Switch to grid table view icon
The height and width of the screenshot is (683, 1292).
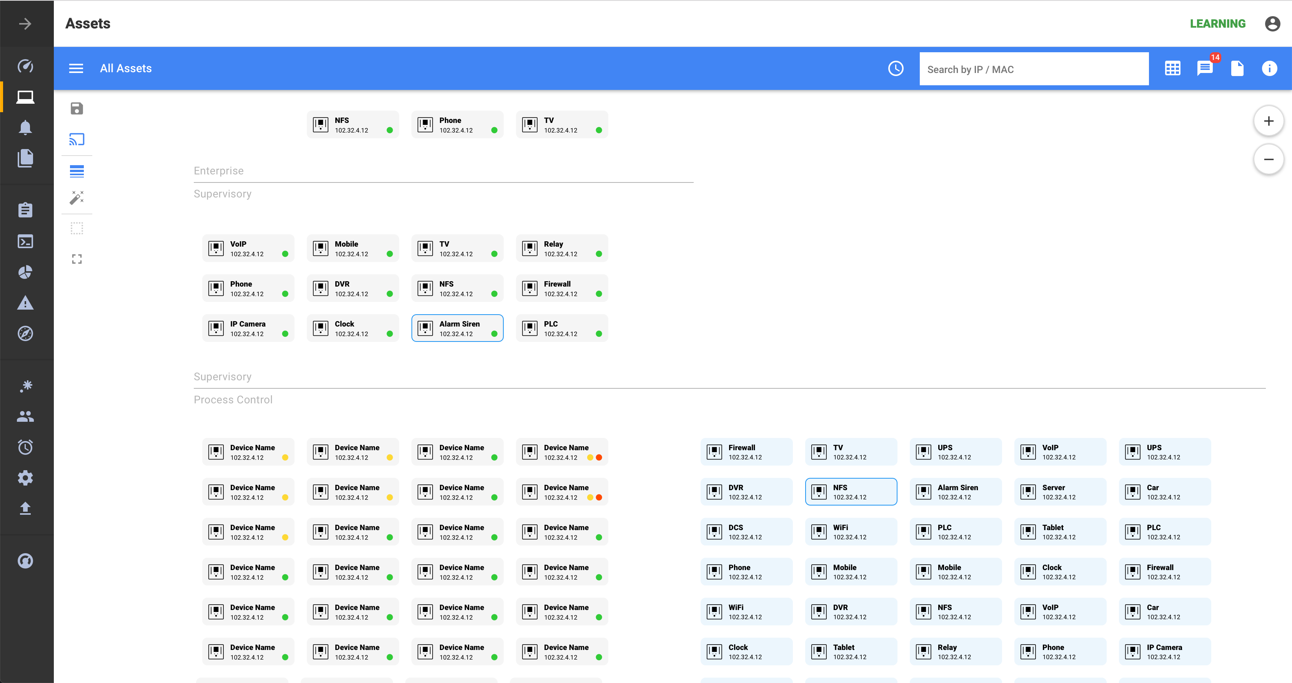(1173, 69)
